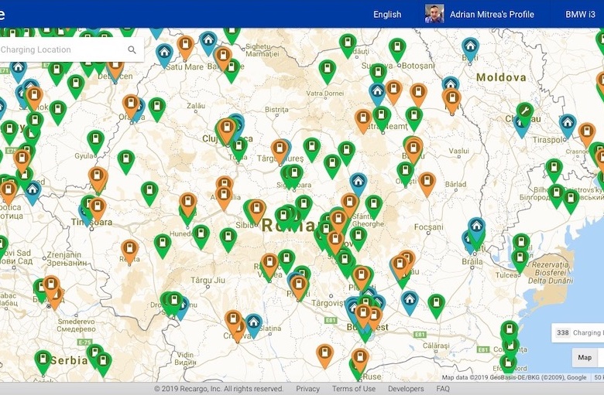Click Adrian Mitrea's profile avatar photo

(x=434, y=14)
